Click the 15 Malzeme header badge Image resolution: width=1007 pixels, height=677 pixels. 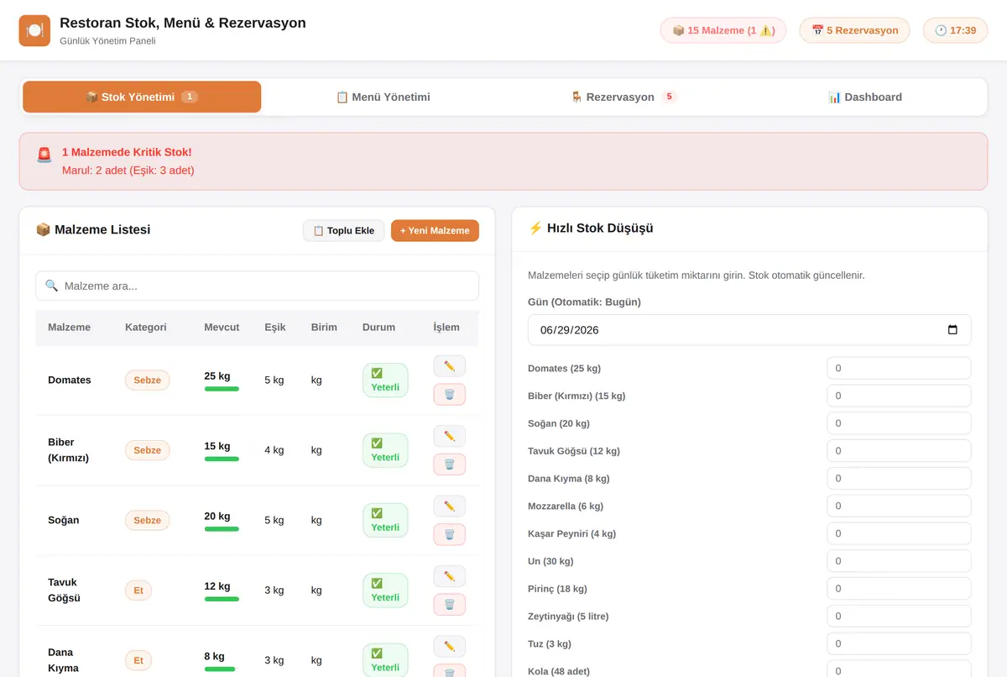pos(723,30)
